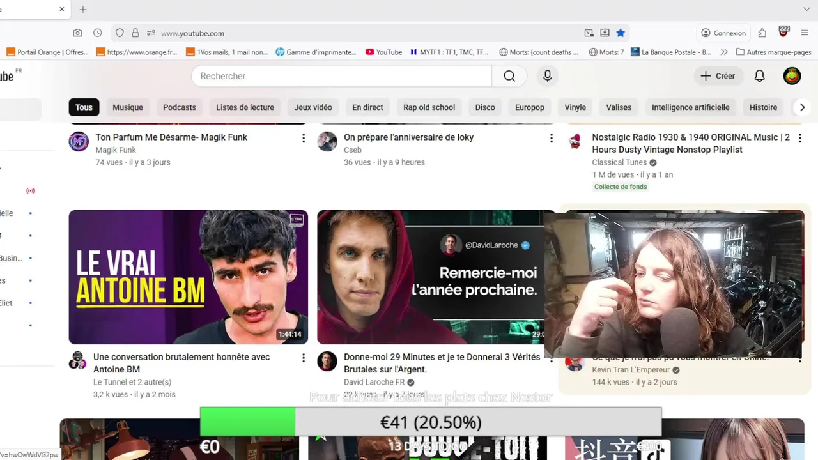Open the YouTube bookmark
Viewport: 818px width, 460px height.
383,52
